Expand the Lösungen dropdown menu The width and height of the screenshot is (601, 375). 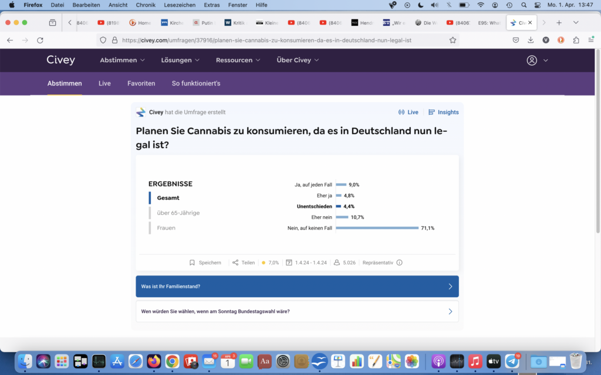point(180,60)
